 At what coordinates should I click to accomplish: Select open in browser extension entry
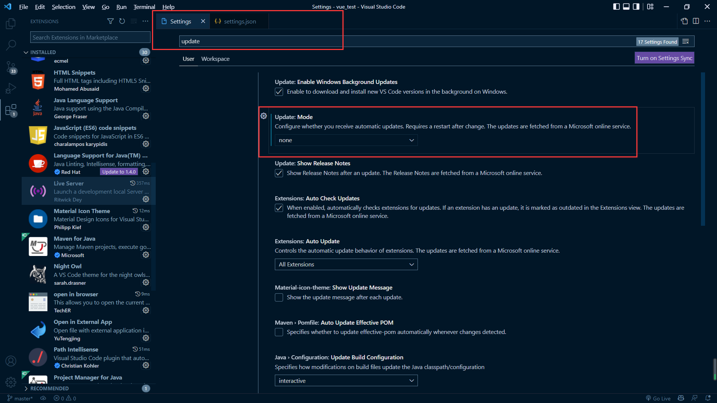tap(89, 302)
